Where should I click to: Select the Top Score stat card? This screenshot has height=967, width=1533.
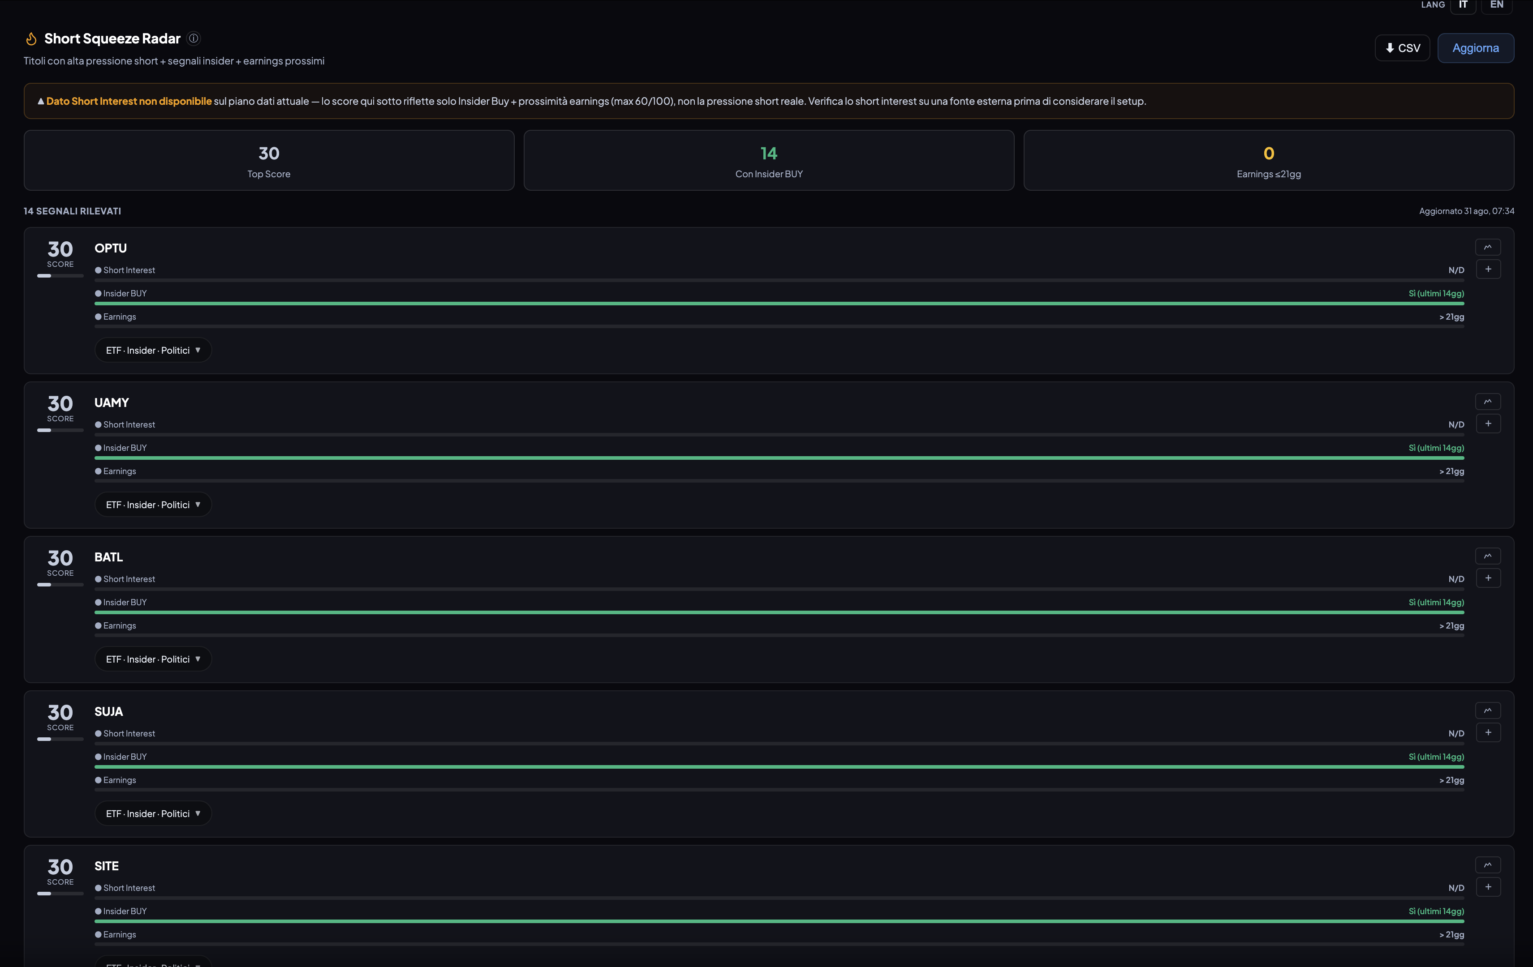click(269, 160)
